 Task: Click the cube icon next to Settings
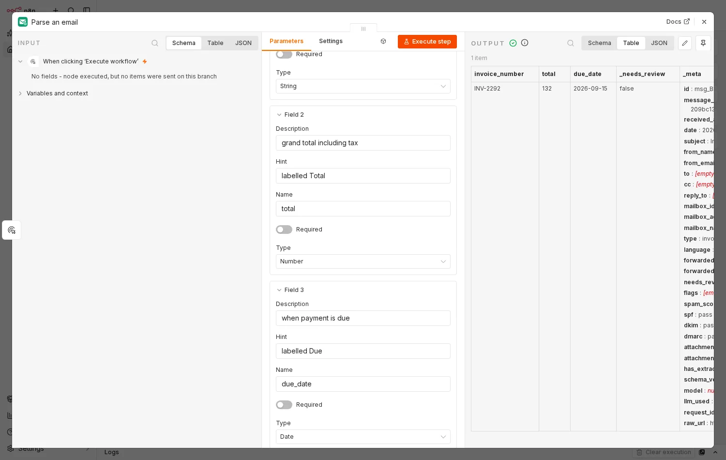pos(383,41)
